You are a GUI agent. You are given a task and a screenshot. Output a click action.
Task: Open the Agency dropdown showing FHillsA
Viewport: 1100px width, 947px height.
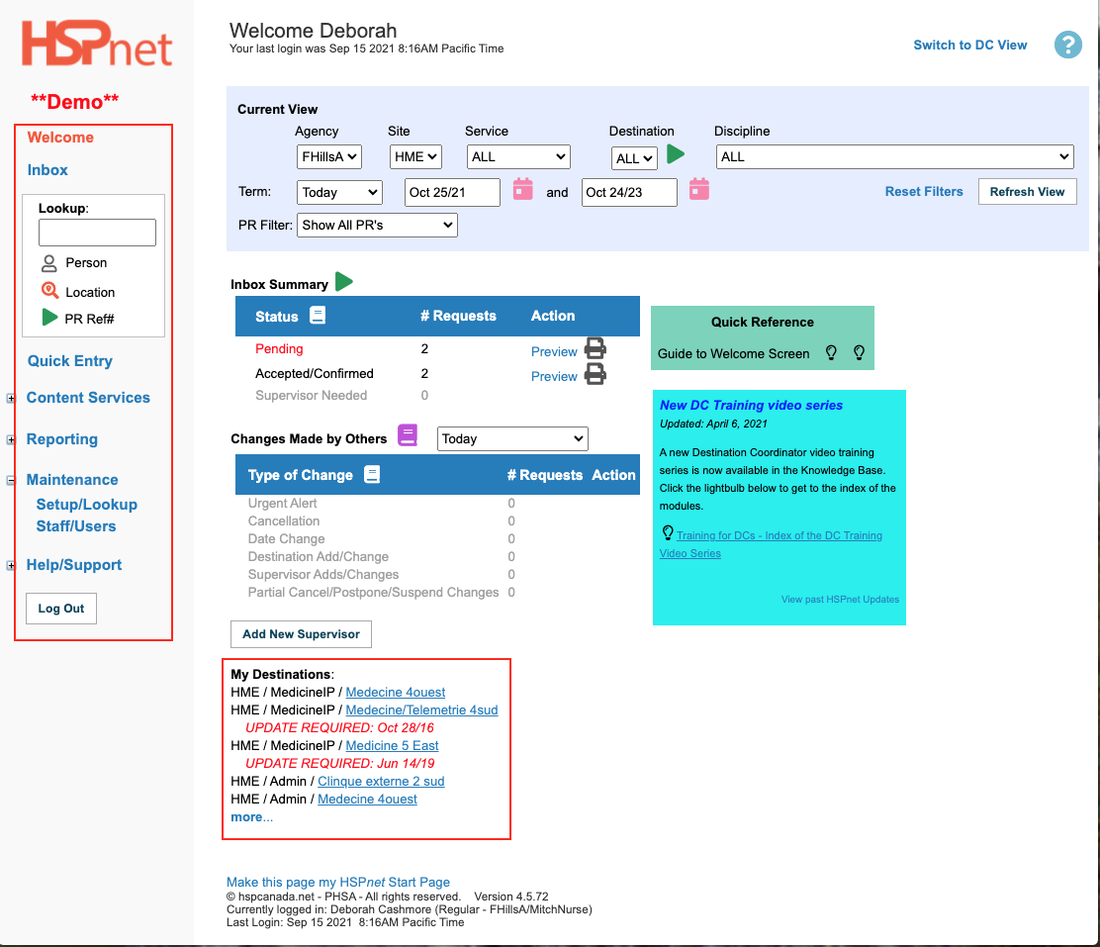tap(329, 156)
